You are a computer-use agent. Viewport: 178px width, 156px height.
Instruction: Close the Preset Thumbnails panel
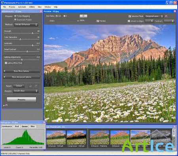tap(175, 127)
